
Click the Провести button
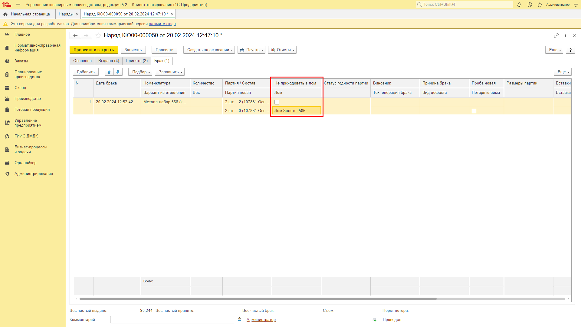pyautogui.click(x=164, y=50)
